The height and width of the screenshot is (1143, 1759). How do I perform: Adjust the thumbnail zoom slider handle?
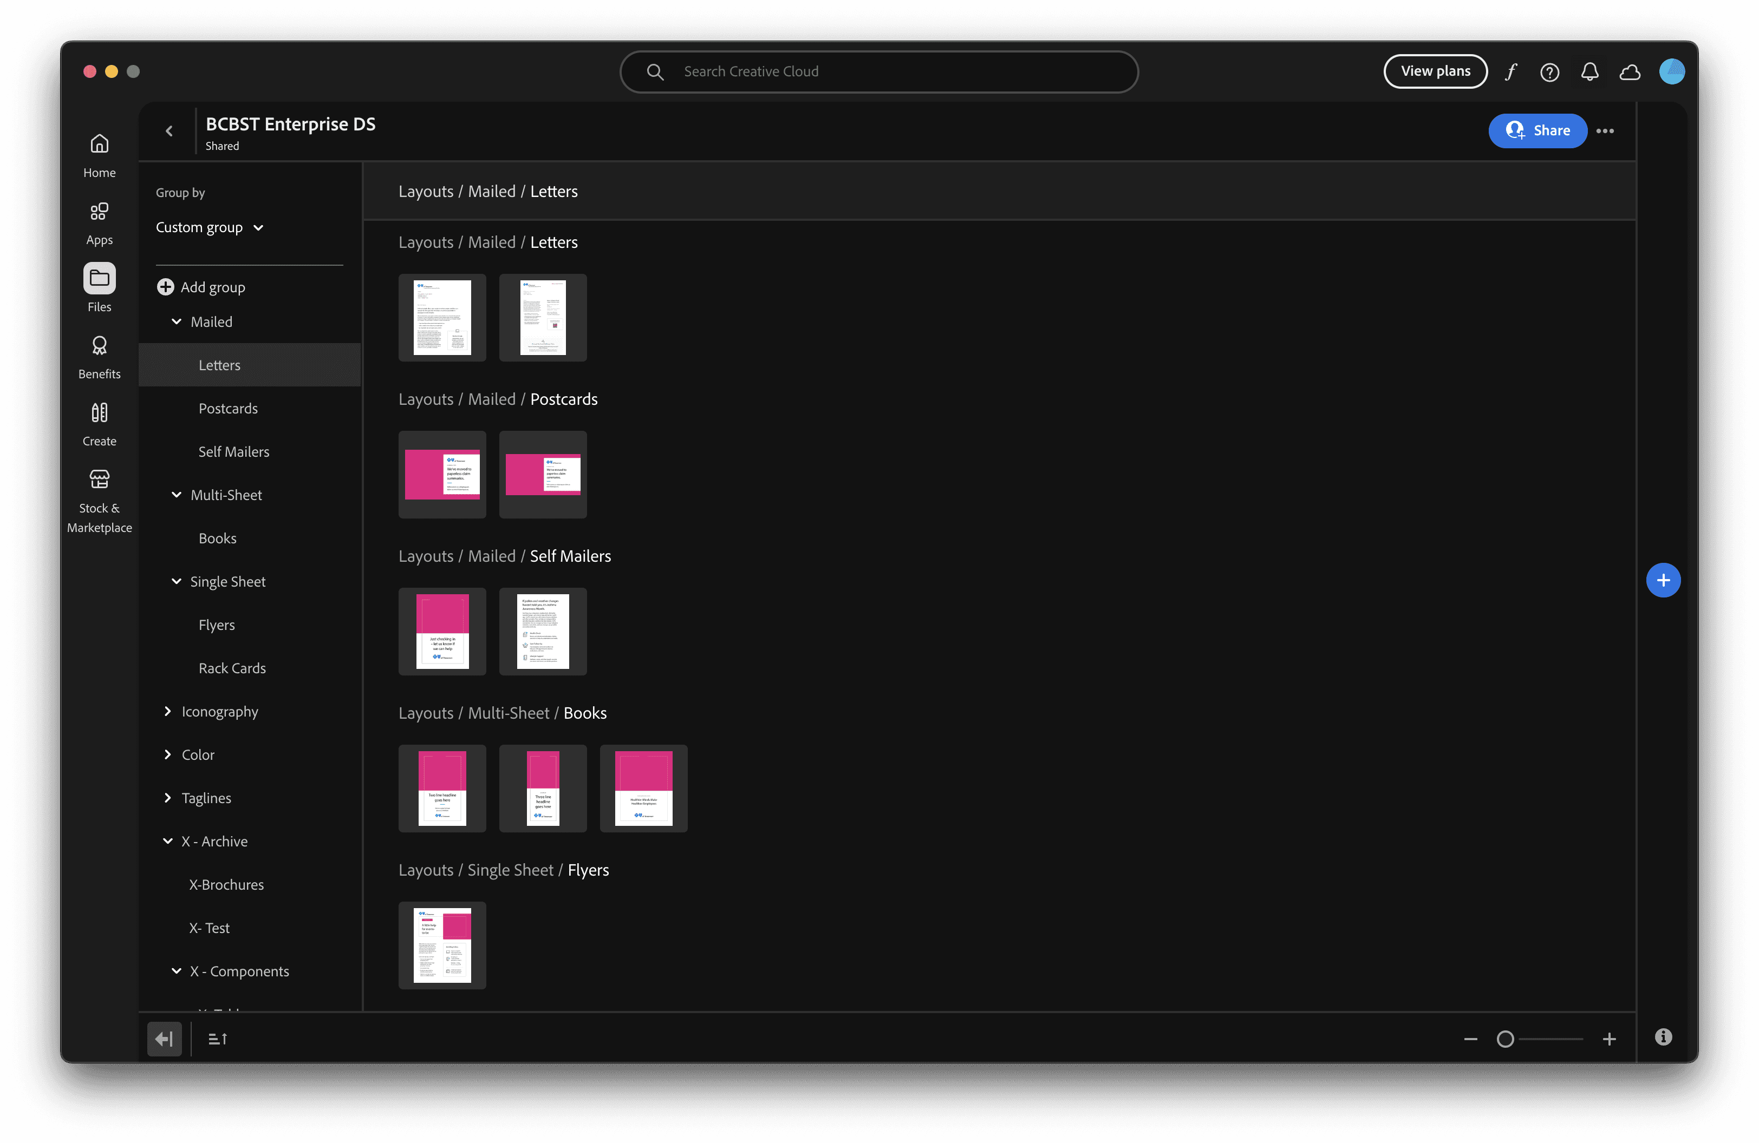(1505, 1039)
